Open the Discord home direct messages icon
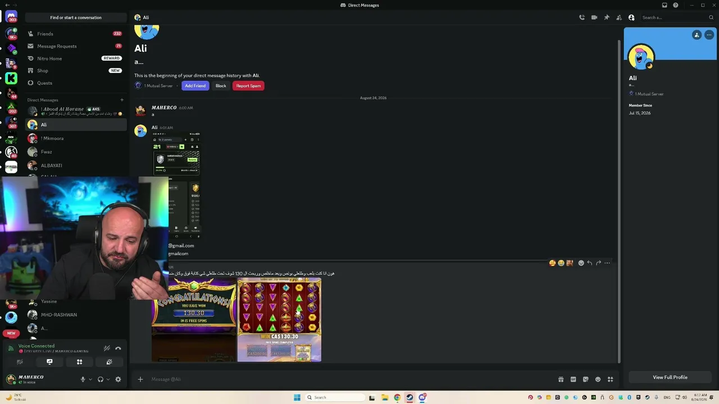The height and width of the screenshot is (404, 719). point(11,17)
